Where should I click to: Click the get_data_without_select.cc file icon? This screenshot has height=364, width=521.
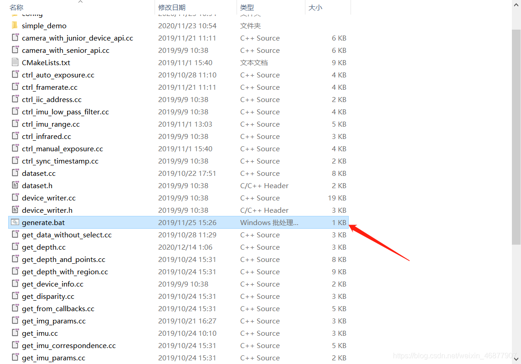[15, 234]
